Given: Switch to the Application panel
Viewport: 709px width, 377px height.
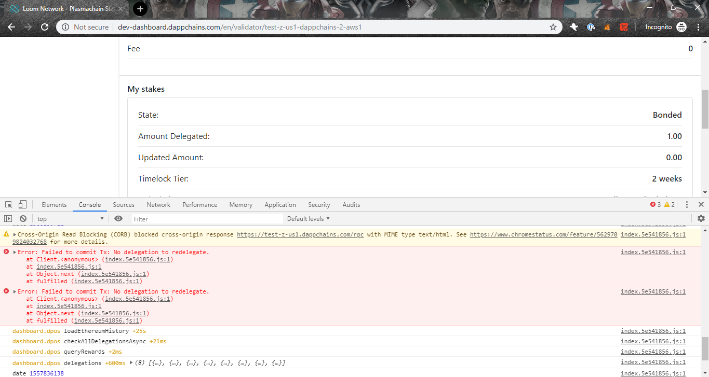Looking at the screenshot, I should pos(280,204).
